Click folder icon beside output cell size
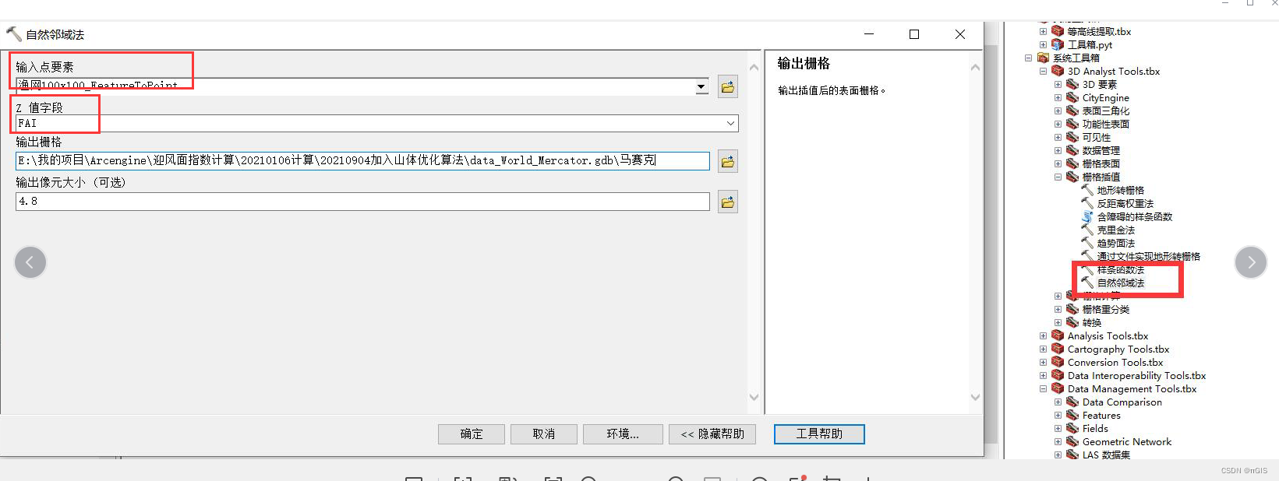Viewport: 1279px width, 481px height. click(728, 202)
